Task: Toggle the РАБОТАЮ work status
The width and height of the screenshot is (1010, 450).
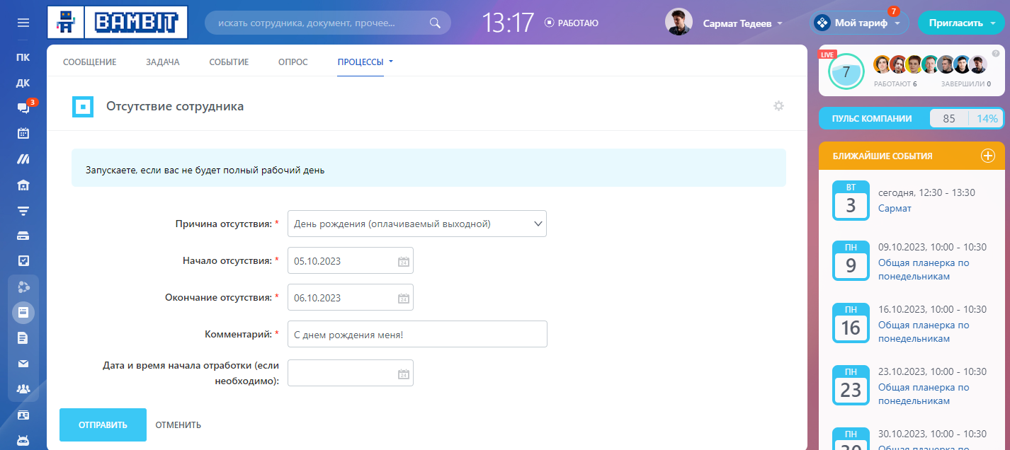Action: (572, 23)
